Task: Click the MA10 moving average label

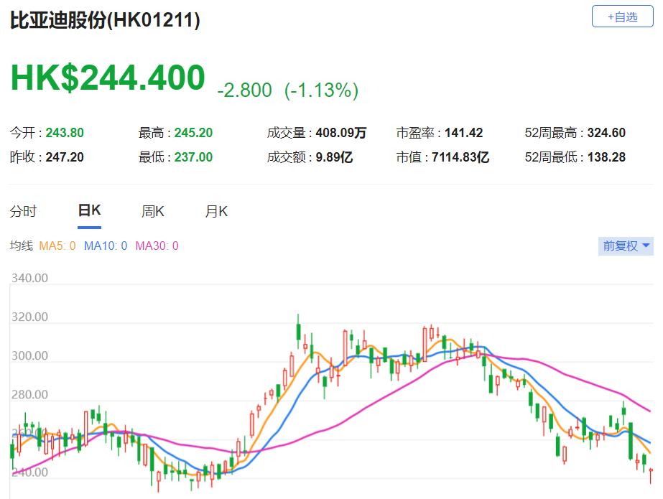Action: (106, 246)
